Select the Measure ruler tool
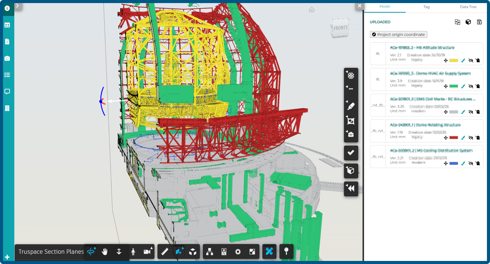The height and width of the screenshot is (264, 490). click(165, 252)
